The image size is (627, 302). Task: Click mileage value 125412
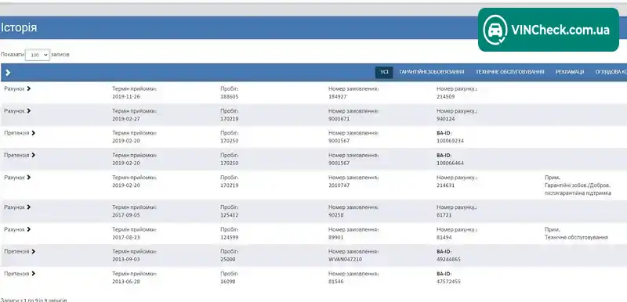(230, 215)
